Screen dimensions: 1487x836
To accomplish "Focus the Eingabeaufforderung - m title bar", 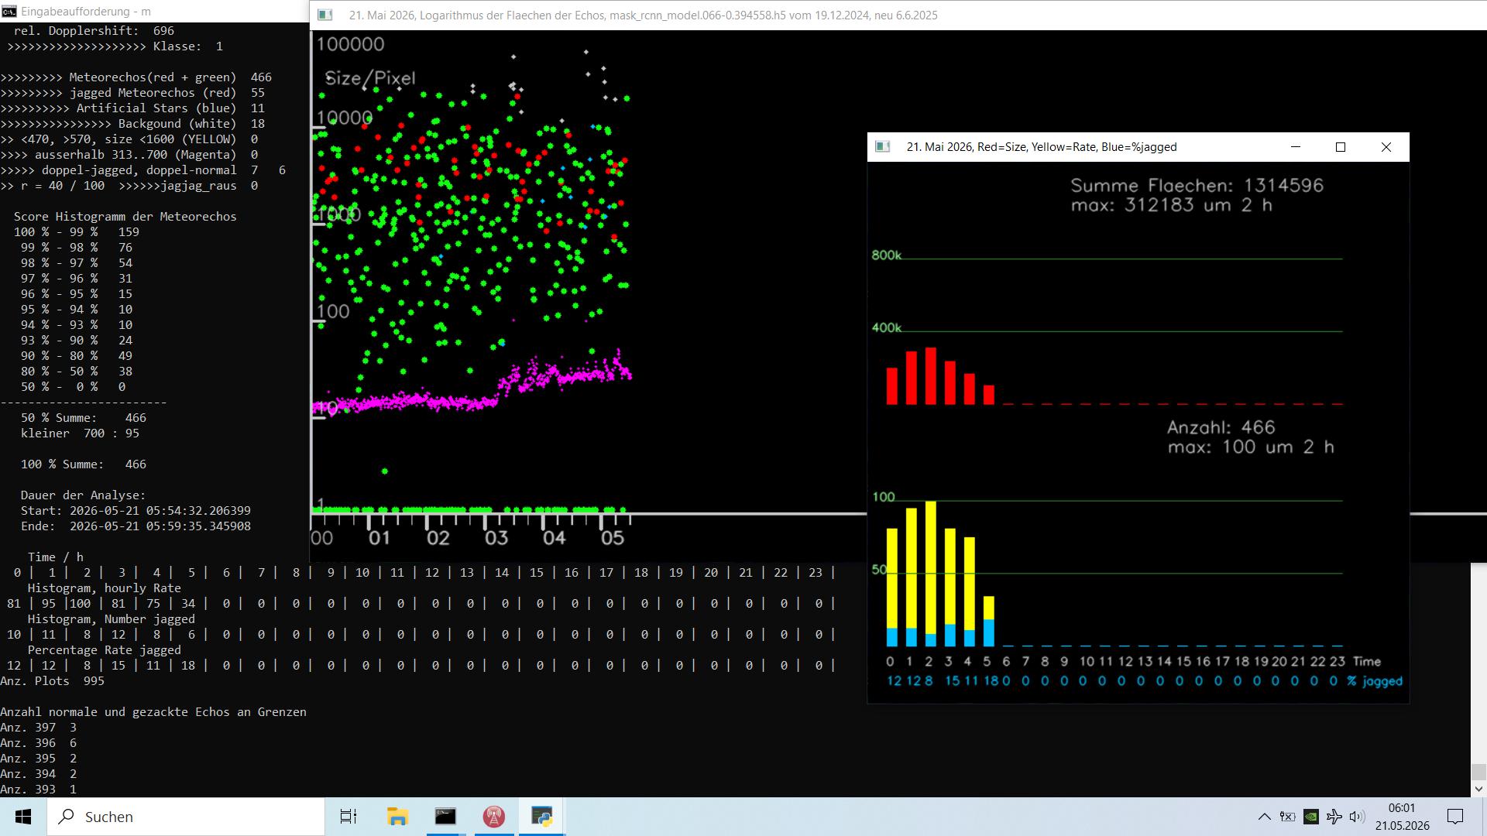I will (155, 12).
